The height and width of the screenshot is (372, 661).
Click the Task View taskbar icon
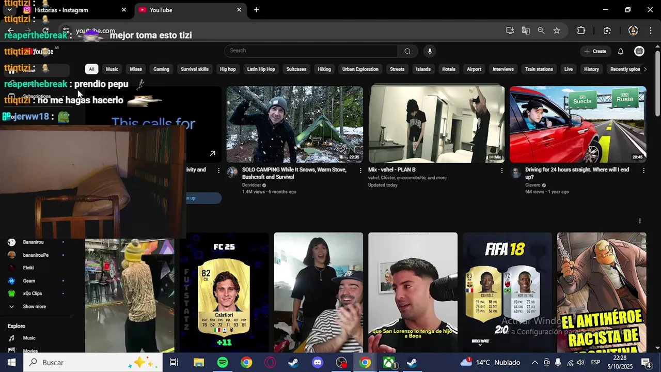click(x=174, y=363)
